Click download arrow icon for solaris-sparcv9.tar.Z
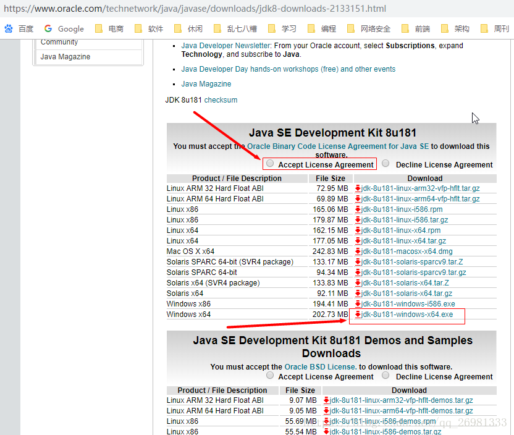The width and height of the screenshot is (514, 435). pos(358,262)
